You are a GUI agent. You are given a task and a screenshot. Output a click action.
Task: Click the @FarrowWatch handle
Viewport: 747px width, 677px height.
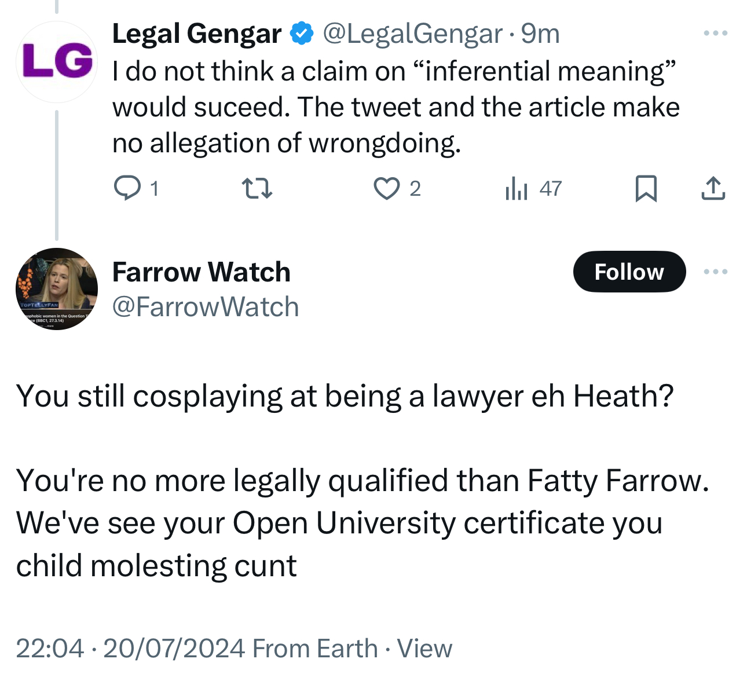[206, 307]
